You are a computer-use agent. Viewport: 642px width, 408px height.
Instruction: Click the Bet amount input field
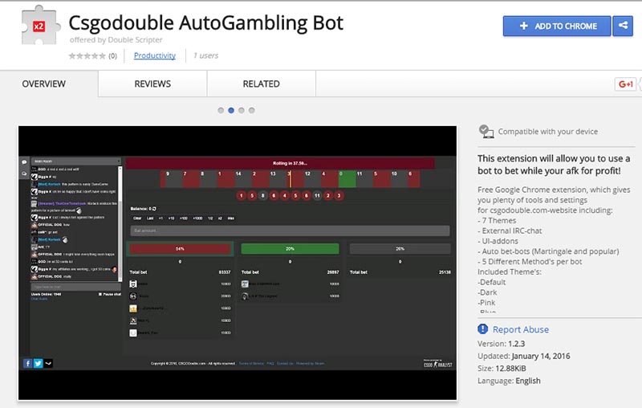pos(289,231)
